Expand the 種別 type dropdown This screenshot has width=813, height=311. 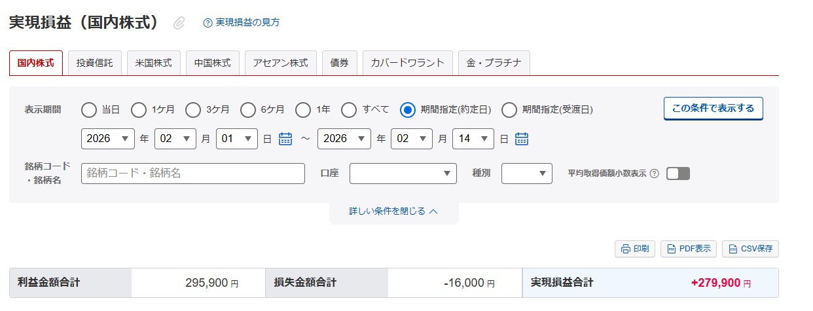click(527, 174)
